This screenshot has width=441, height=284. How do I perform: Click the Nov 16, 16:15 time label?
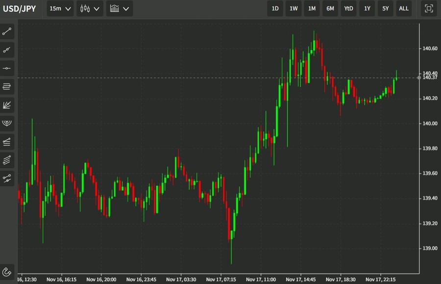[x=61, y=280]
